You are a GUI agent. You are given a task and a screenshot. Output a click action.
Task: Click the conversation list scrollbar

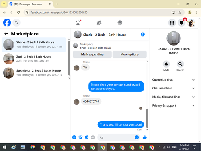[69, 58]
